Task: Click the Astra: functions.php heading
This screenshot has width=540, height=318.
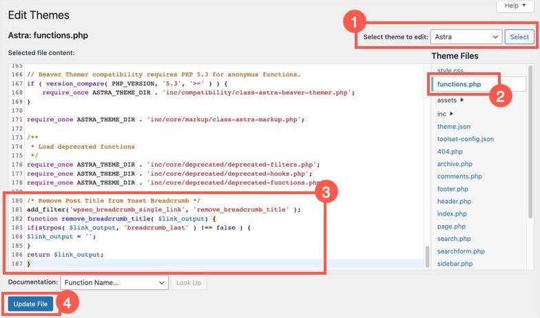Action: point(48,35)
